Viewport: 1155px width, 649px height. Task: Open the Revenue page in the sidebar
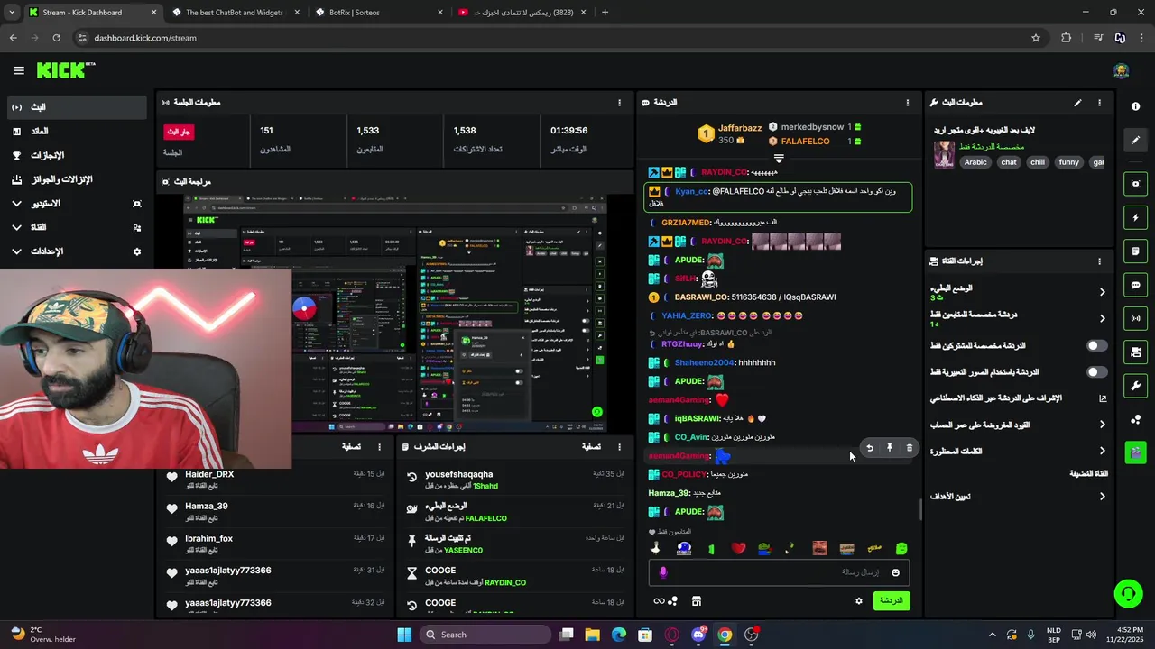pyautogui.click(x=77, y=132)
